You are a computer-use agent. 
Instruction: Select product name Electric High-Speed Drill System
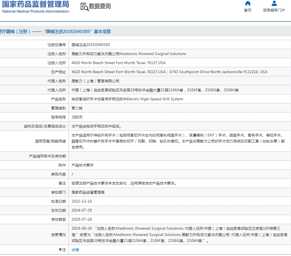127,99
